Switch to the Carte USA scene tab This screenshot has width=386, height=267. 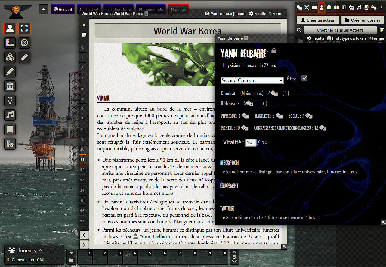[89, 9]
